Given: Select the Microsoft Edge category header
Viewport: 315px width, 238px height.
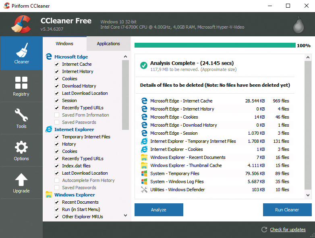Looking at the screenshot, I should pyautogui.click(x=71, y=57).
